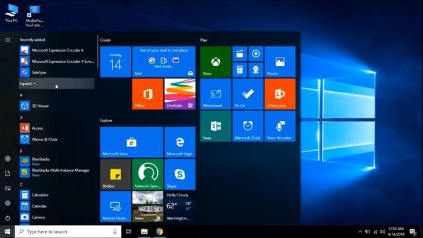
Task: Open the OneNote tile
Action: [180, 94]
